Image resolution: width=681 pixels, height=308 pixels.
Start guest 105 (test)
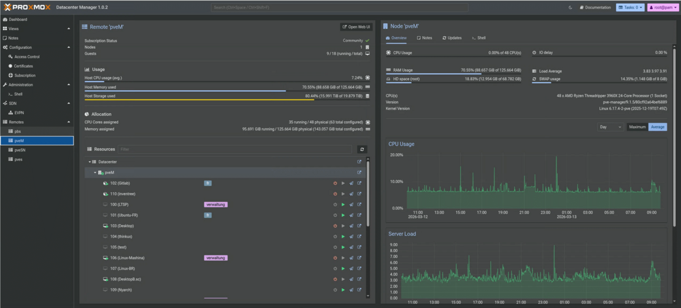(343, 247)
